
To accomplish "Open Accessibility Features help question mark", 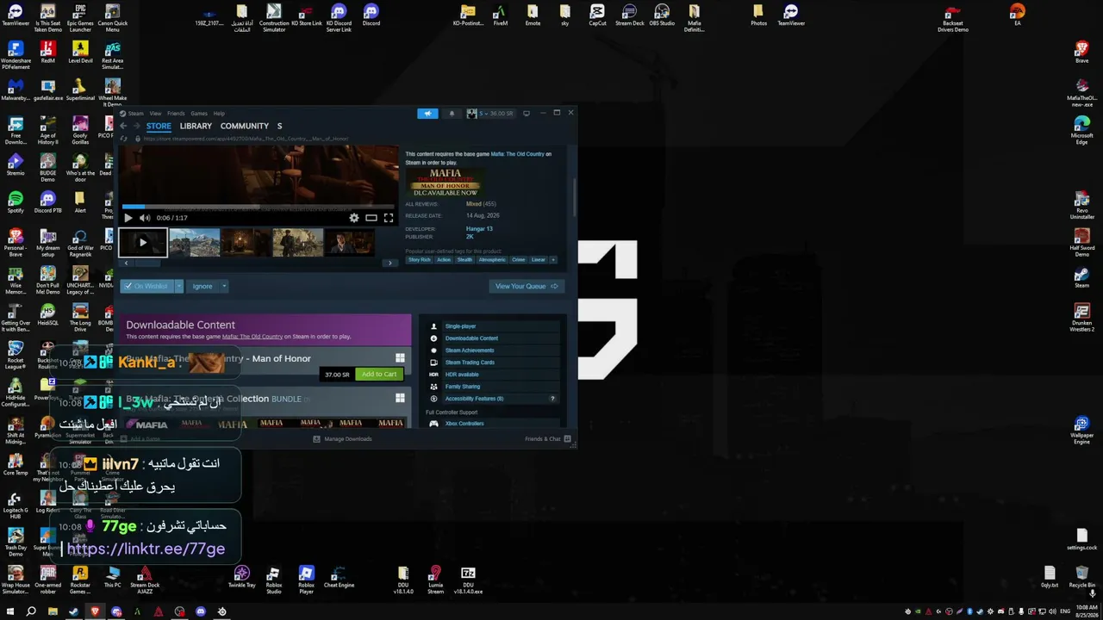I will pos(552,399).
